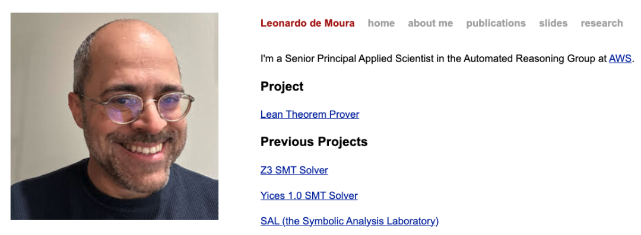Click the red Leonardo de Moura site title
This screenshot has height=235, width=641.
click(307, 23)
